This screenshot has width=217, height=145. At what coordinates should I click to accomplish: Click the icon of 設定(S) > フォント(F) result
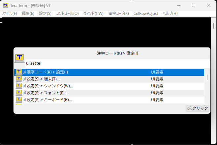(19, 93)
